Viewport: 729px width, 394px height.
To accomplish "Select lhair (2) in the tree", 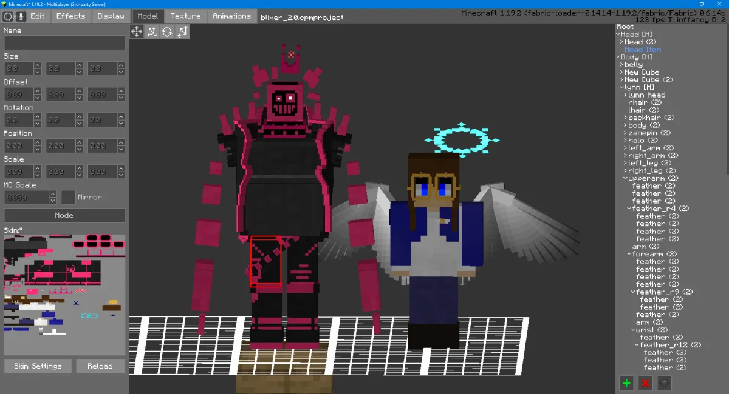I will (x=645, y=110).
